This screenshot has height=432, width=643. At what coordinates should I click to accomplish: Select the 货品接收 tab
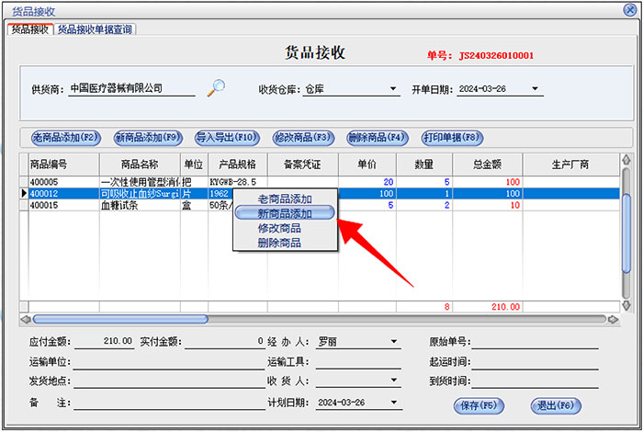coord(29,29)
